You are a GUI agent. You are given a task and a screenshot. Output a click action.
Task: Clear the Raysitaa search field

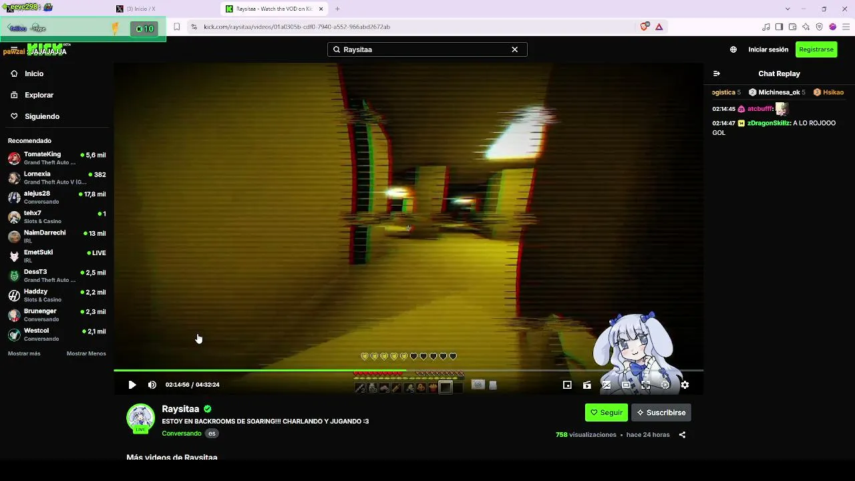click(x=514, y=49)
